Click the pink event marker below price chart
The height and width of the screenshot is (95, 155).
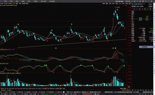coord(113,48)
